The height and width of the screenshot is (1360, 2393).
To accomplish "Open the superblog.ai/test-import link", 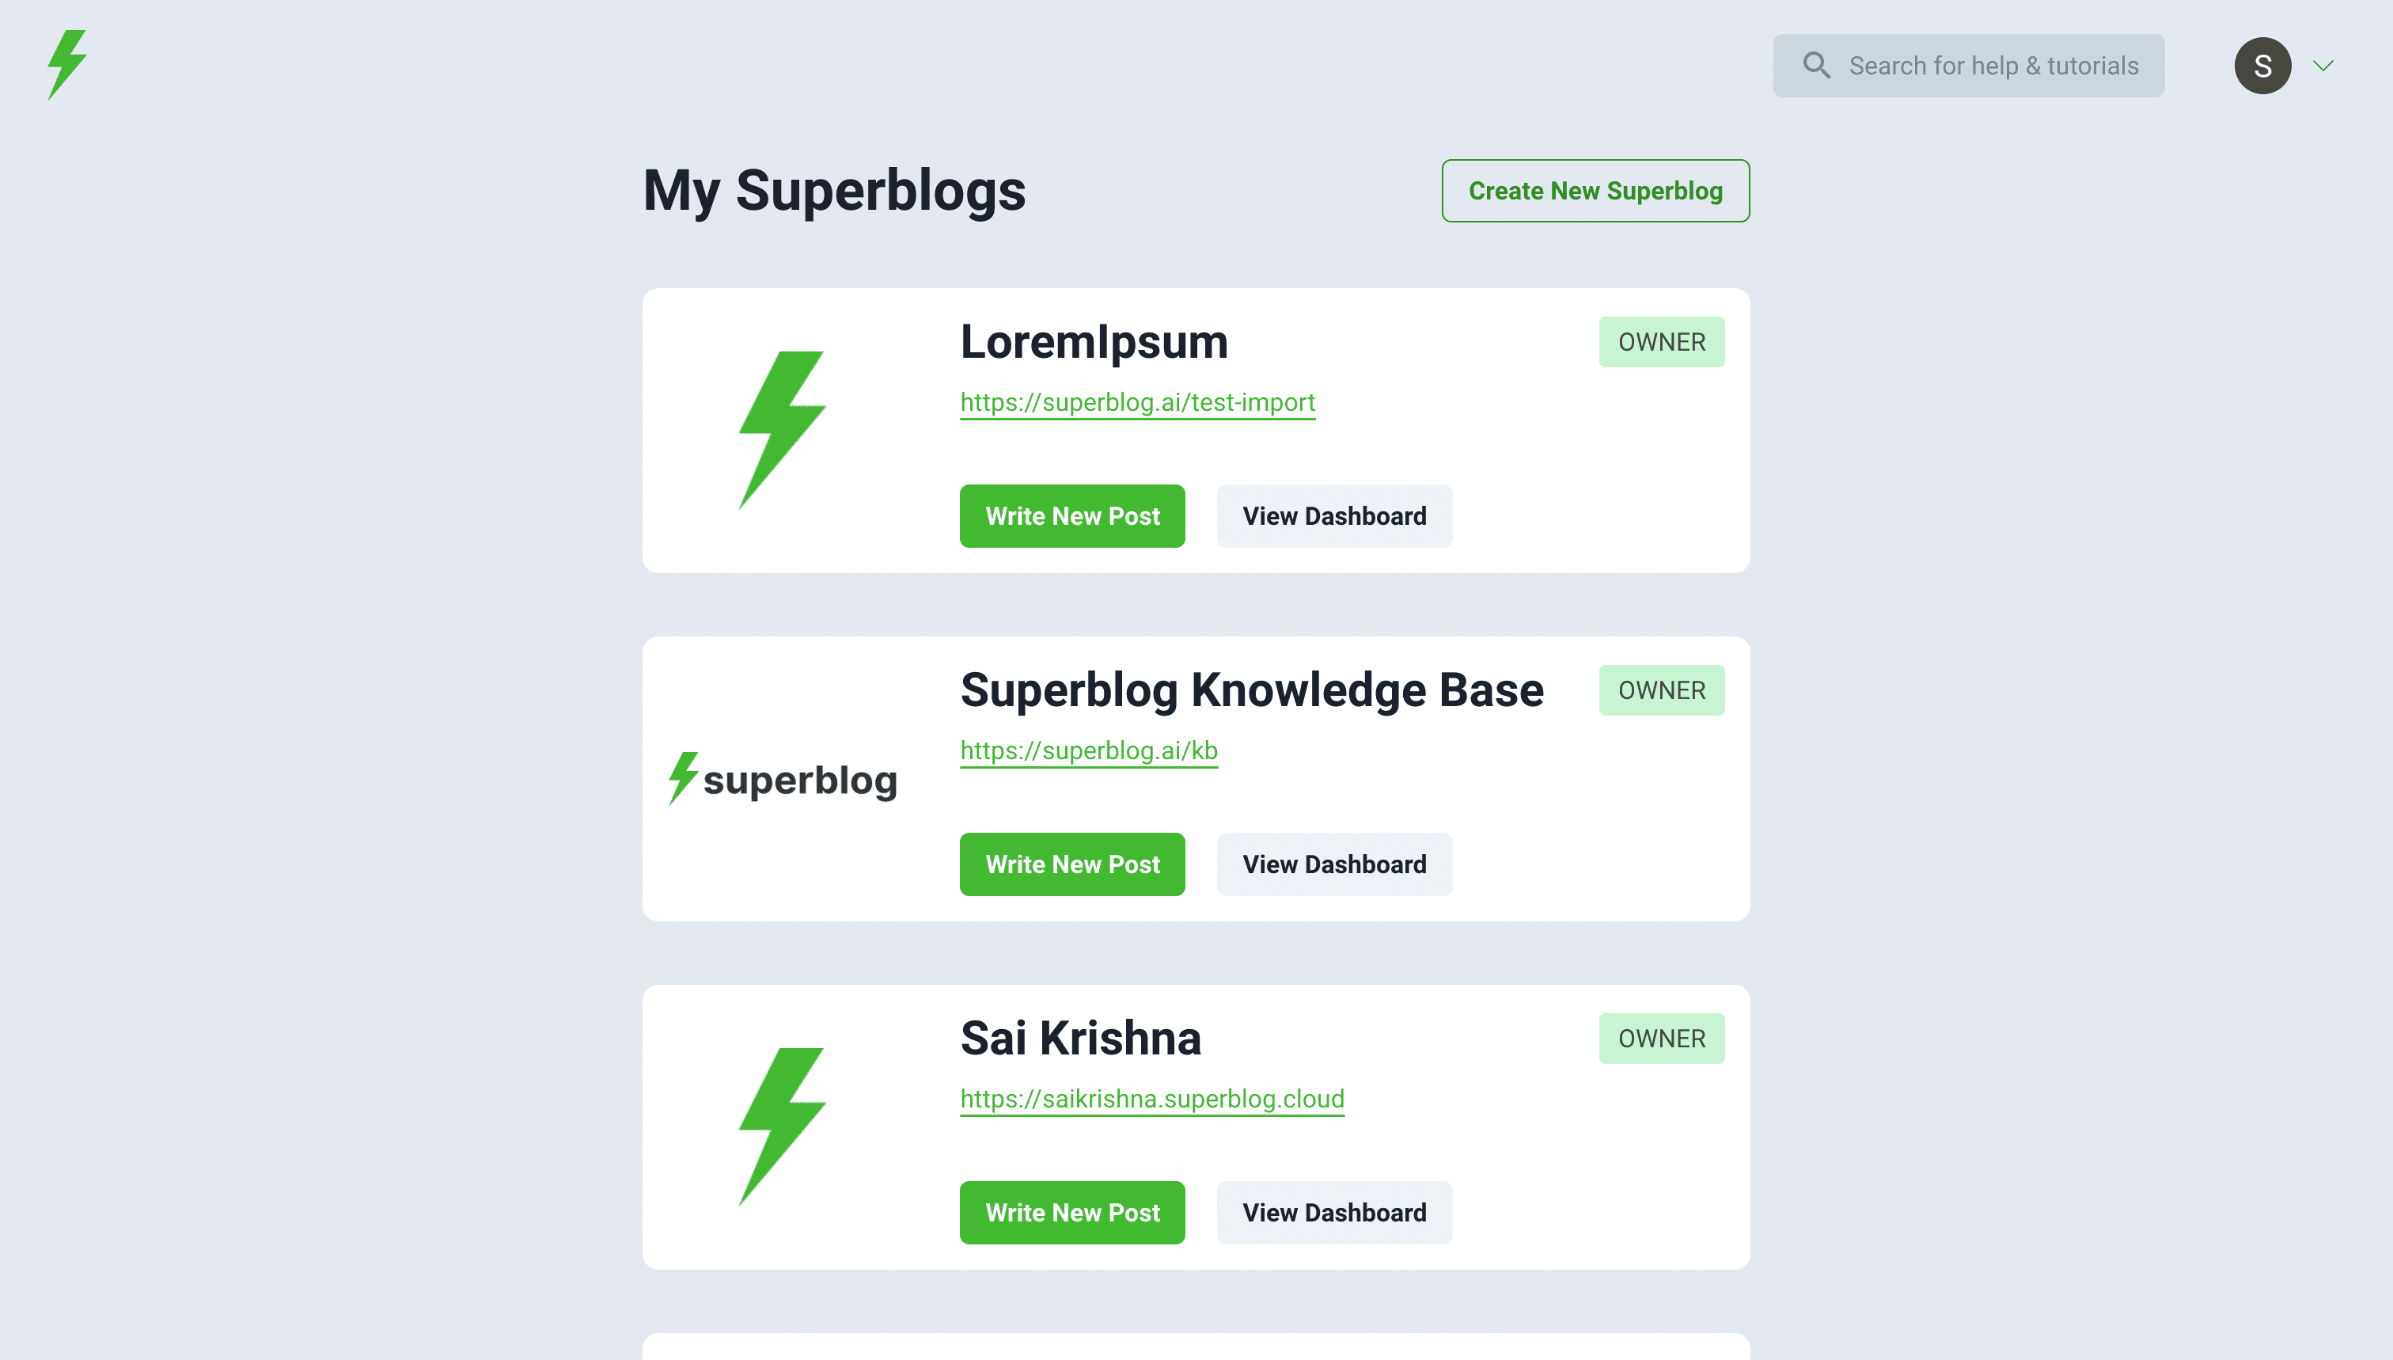I will point(1137,401).
